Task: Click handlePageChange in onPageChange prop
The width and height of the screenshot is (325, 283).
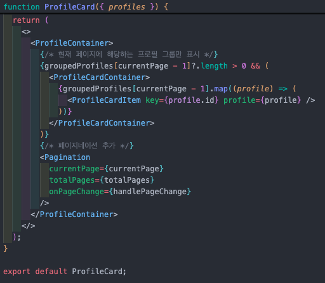Action: (x=150, y=192)
